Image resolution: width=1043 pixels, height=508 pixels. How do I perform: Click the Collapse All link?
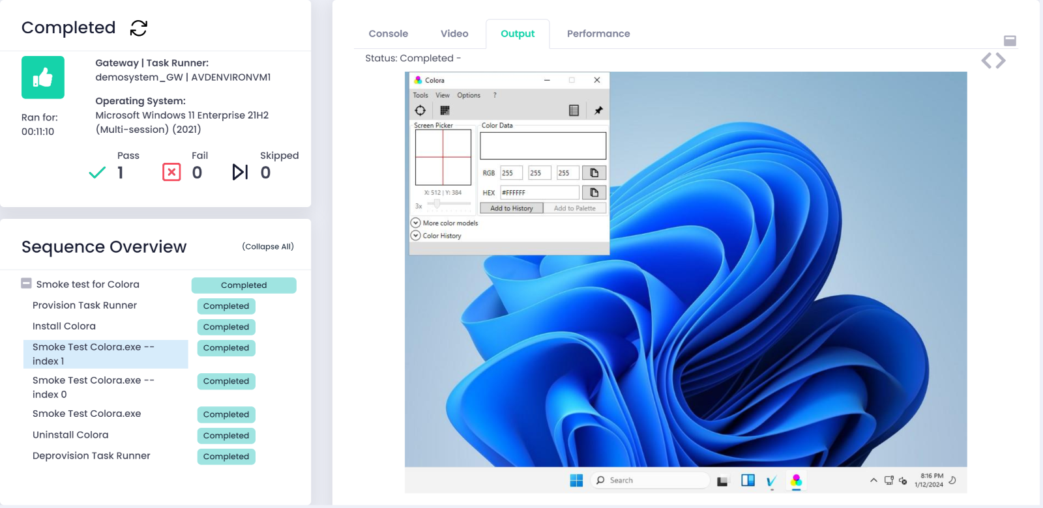click(267, 246)
